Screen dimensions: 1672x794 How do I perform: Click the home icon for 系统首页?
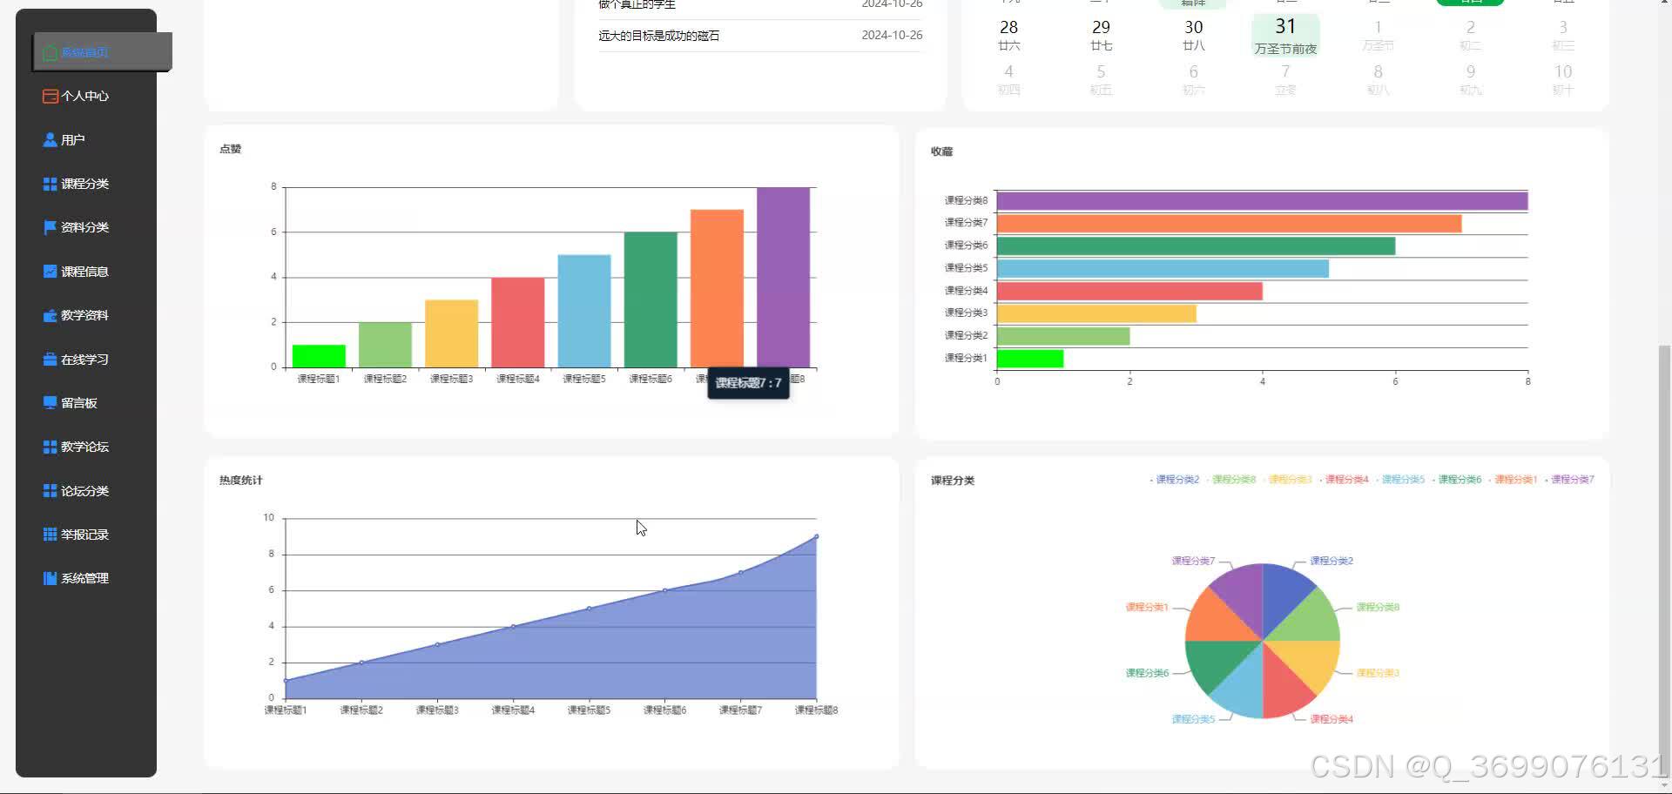51,52
